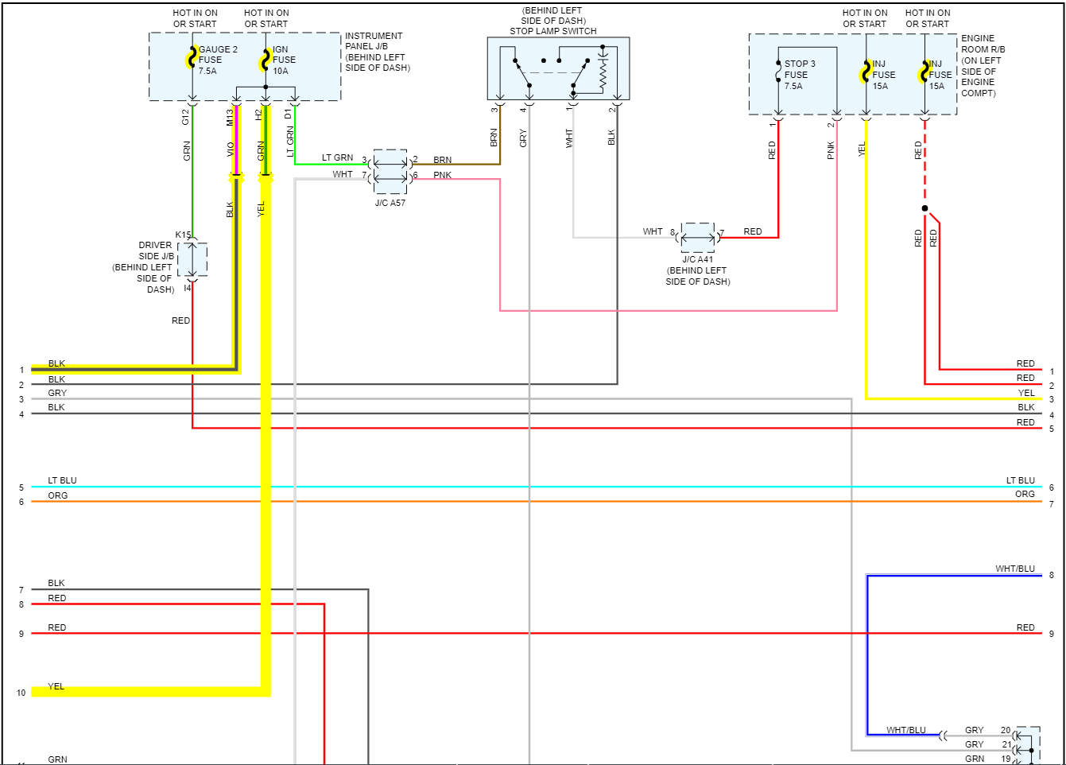Select the stop lamp switch component box

[558, 68]
